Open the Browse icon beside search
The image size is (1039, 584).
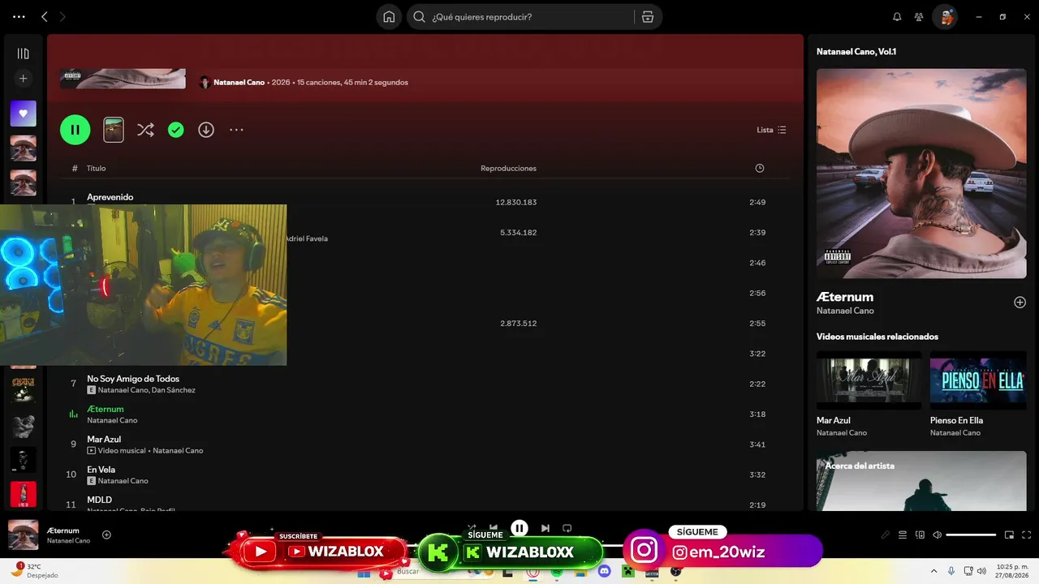click(647, 17)
